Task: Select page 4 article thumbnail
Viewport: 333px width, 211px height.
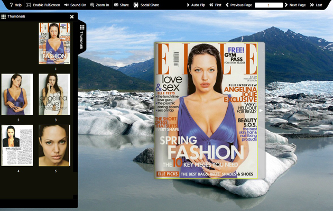Action: (17, 145)
